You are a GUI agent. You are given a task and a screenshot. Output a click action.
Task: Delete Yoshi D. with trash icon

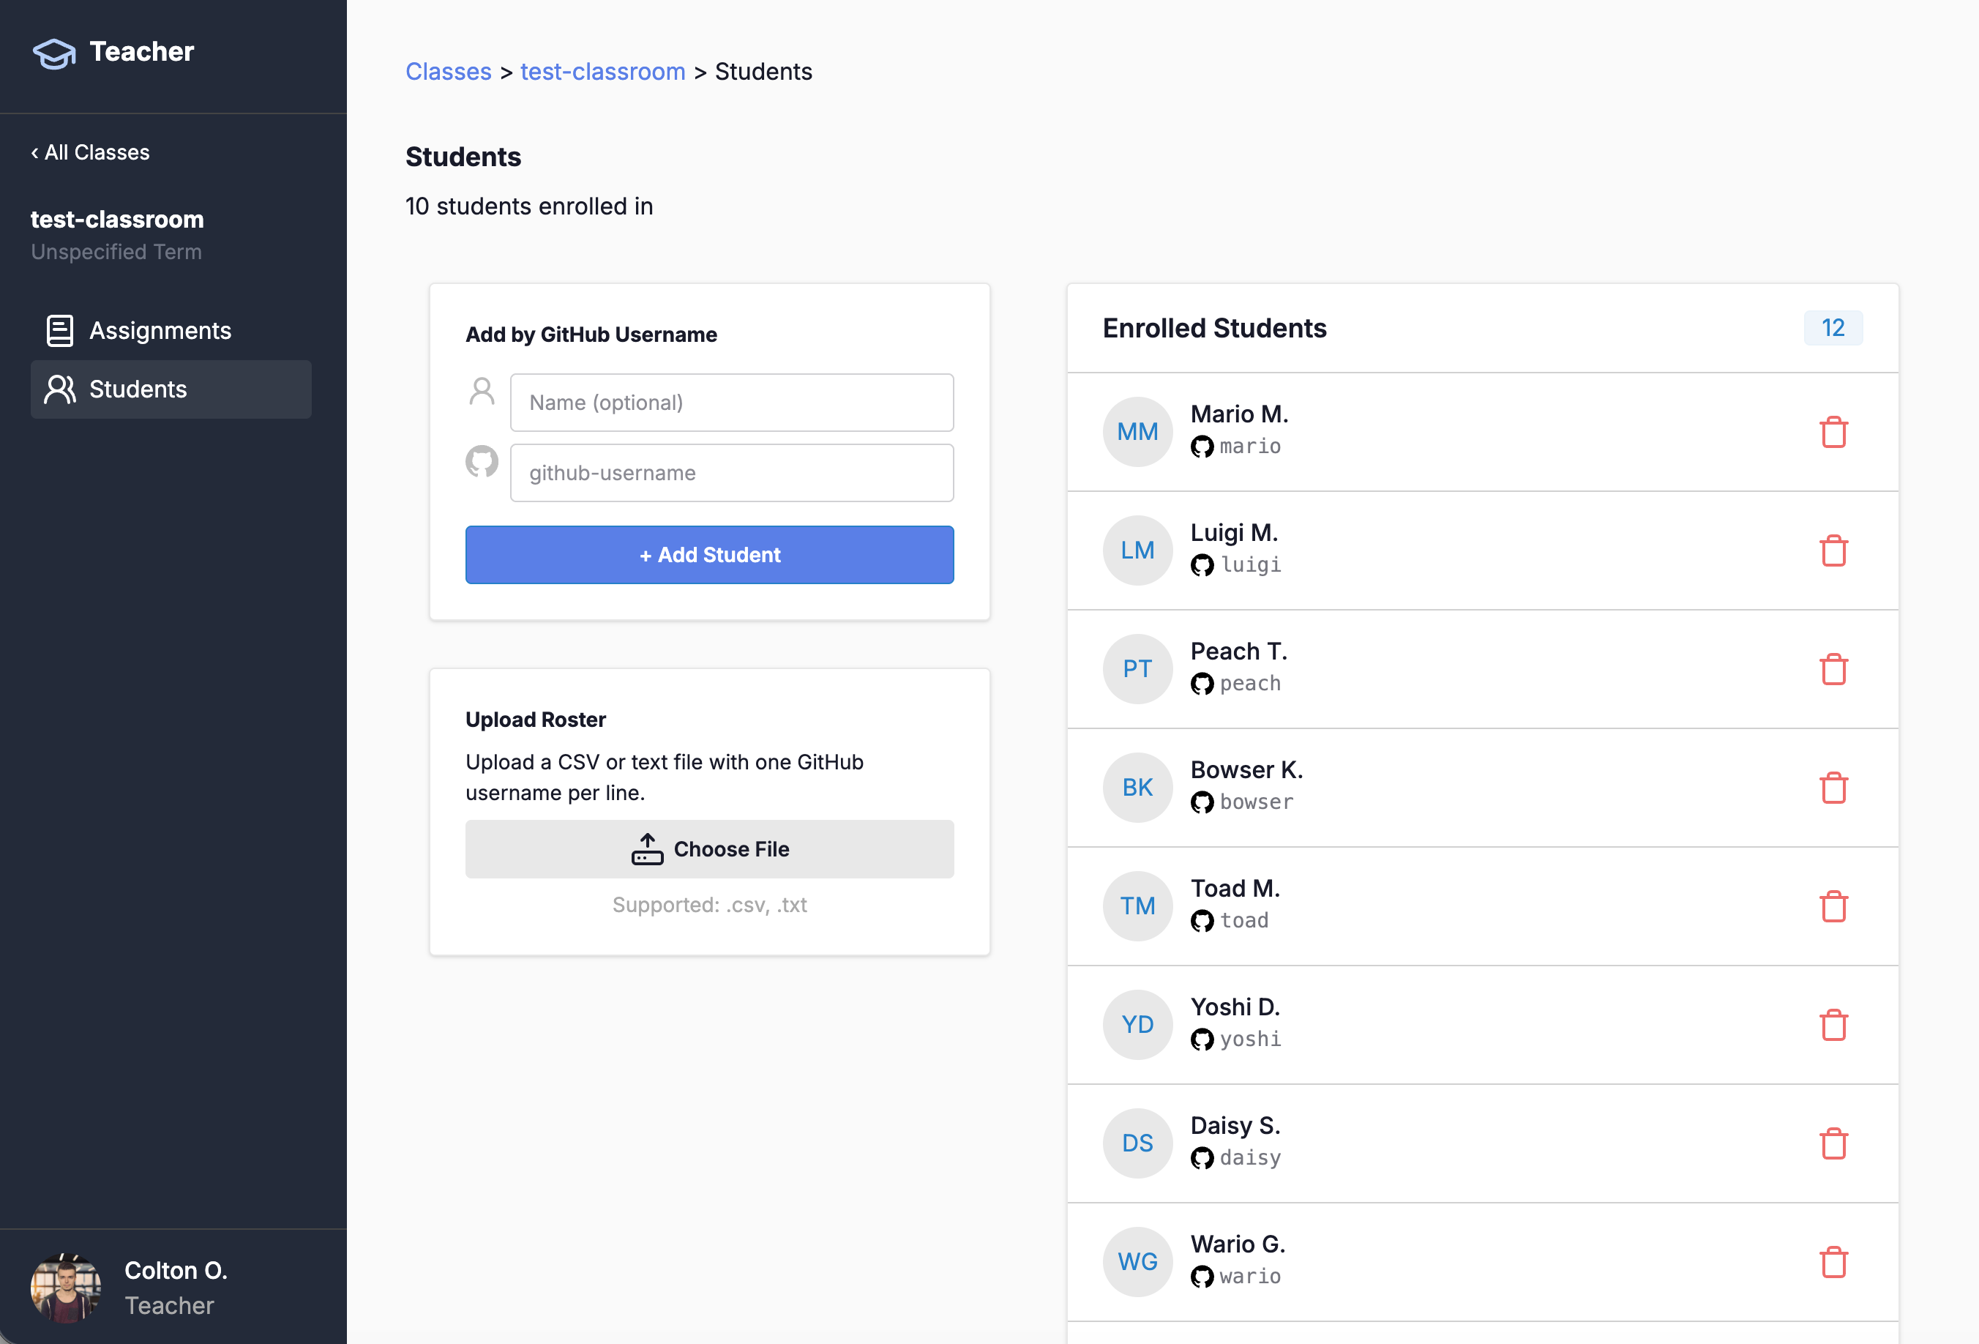[1833, 1025]
